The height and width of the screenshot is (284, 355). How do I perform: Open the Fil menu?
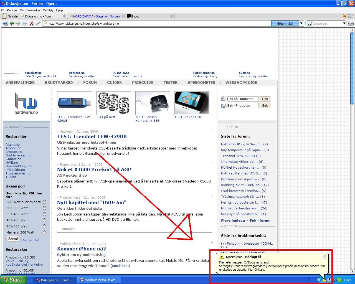(x=2, y=10)
